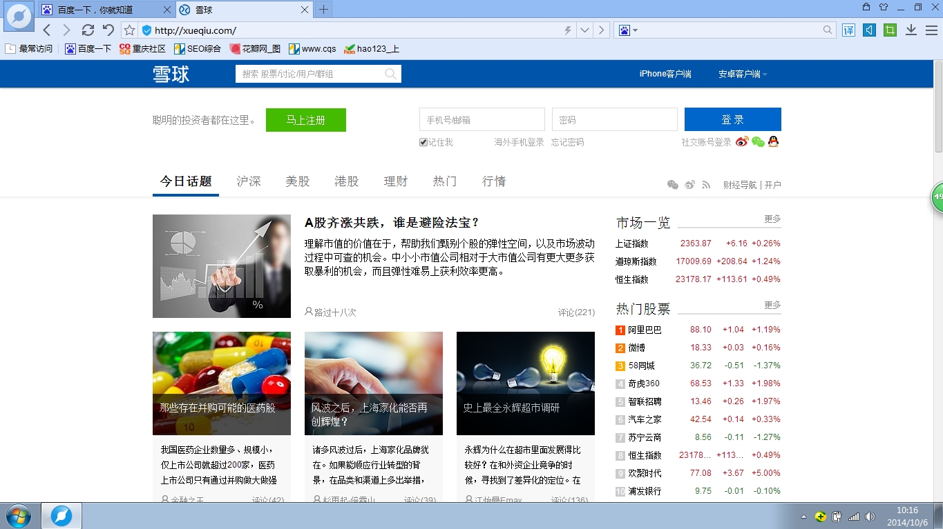The width and height of the screenshot is (943, 529).
Task: Select the 热门 tab
Action: [x=445, y=181]
